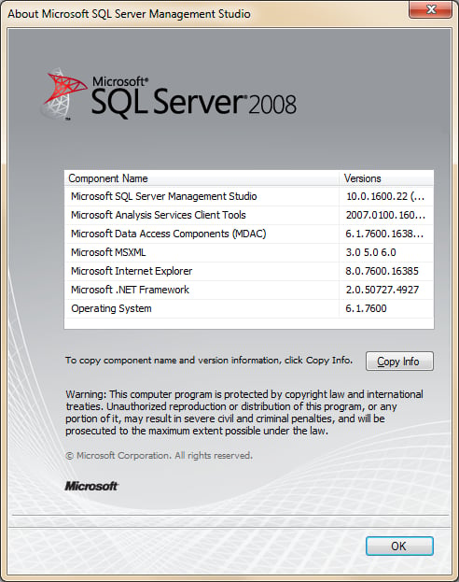Screen dimensions: 459x582
Task: Select the Microsoft SQL Server Management Studio row
Action: [x=249, y=196]
